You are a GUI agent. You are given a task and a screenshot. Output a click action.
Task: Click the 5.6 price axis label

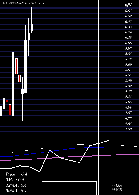click(x=127, y=70)
